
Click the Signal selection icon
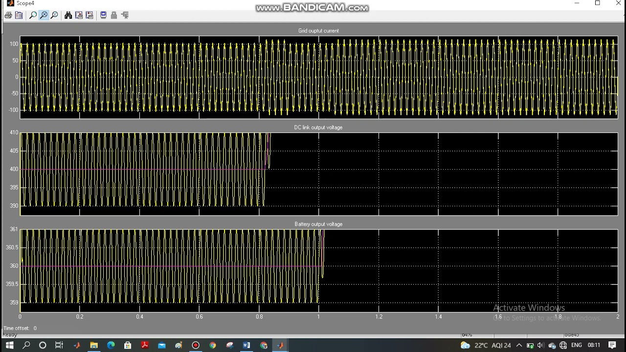coord(125,15)
